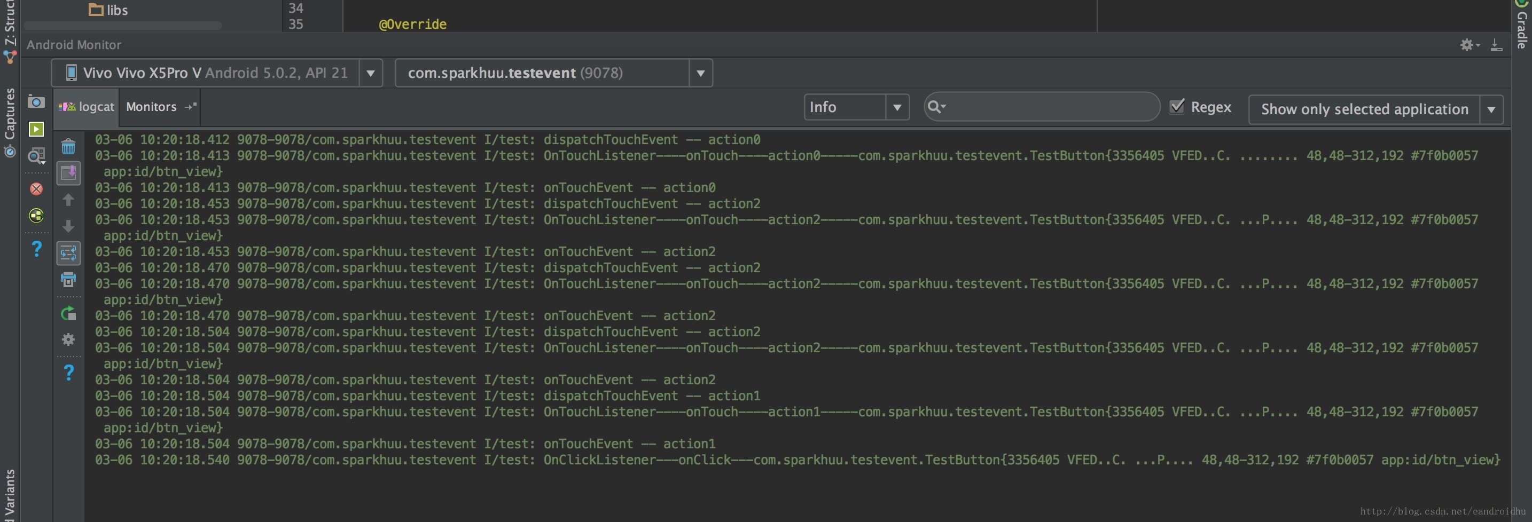Open the Gradle side panel
This screenshot has height=522, width=1532.
pyautogui.click(x=1522, y=25)
